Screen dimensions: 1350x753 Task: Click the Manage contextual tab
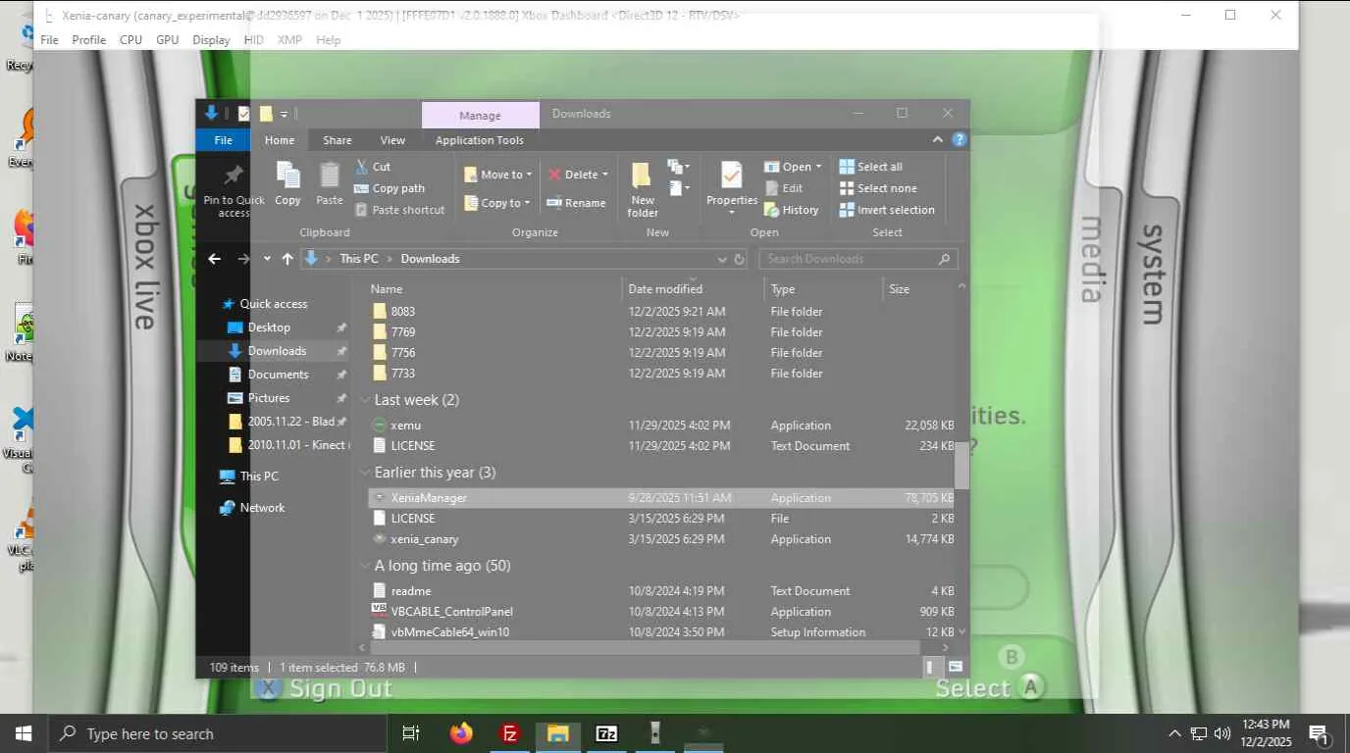481,116
